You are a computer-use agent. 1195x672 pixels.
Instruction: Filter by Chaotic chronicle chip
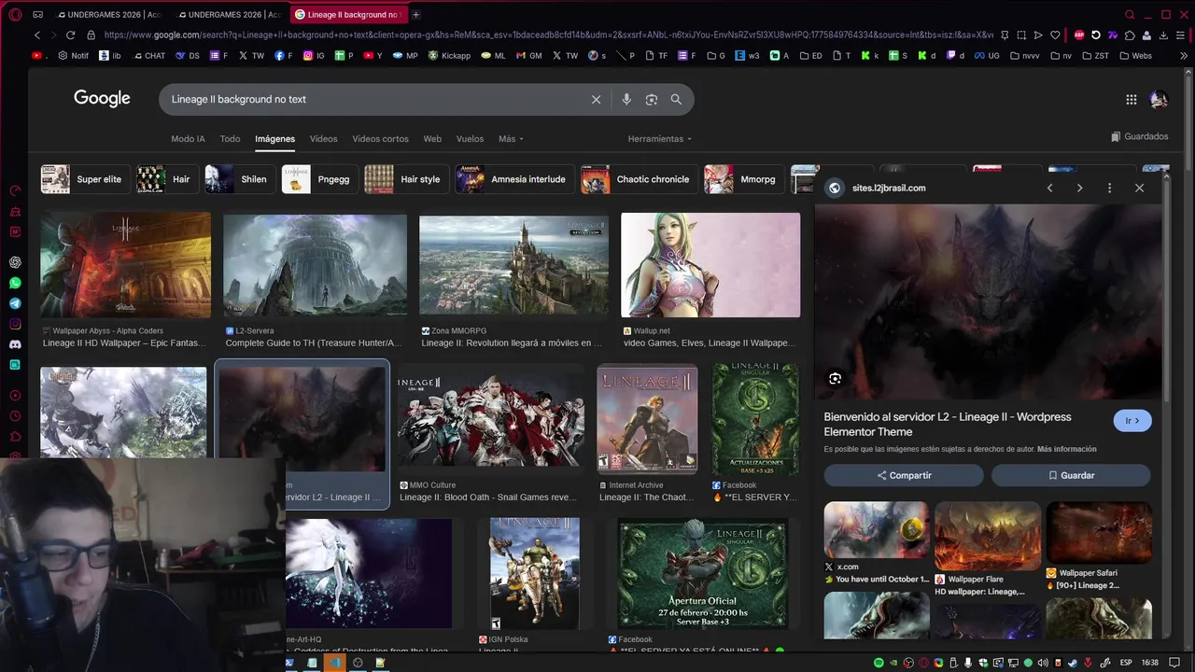point(639,179)
